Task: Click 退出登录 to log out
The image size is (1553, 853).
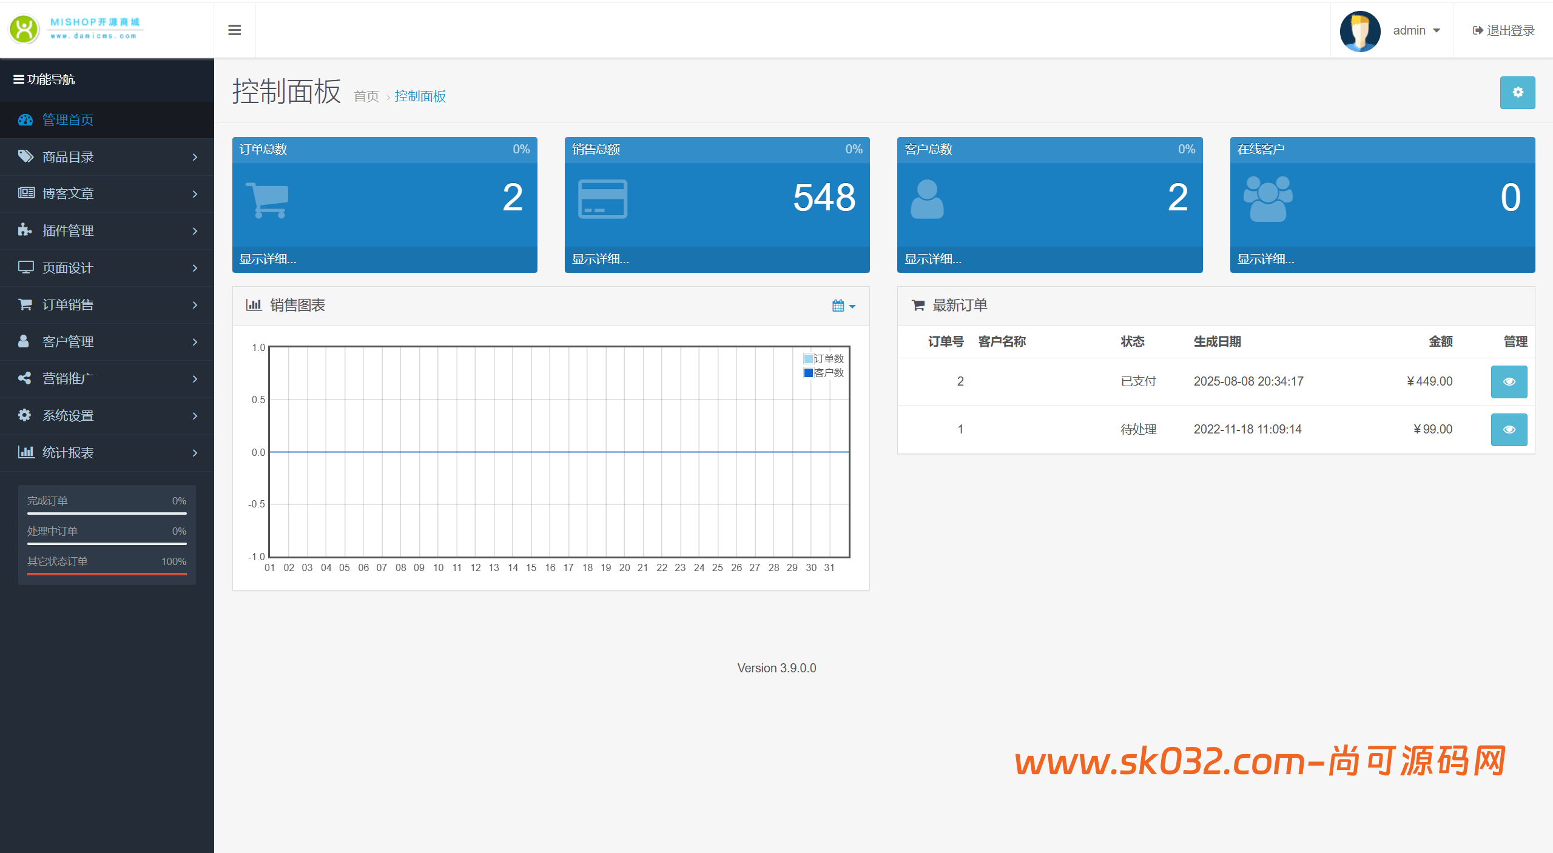Action: pos(1503,30)
